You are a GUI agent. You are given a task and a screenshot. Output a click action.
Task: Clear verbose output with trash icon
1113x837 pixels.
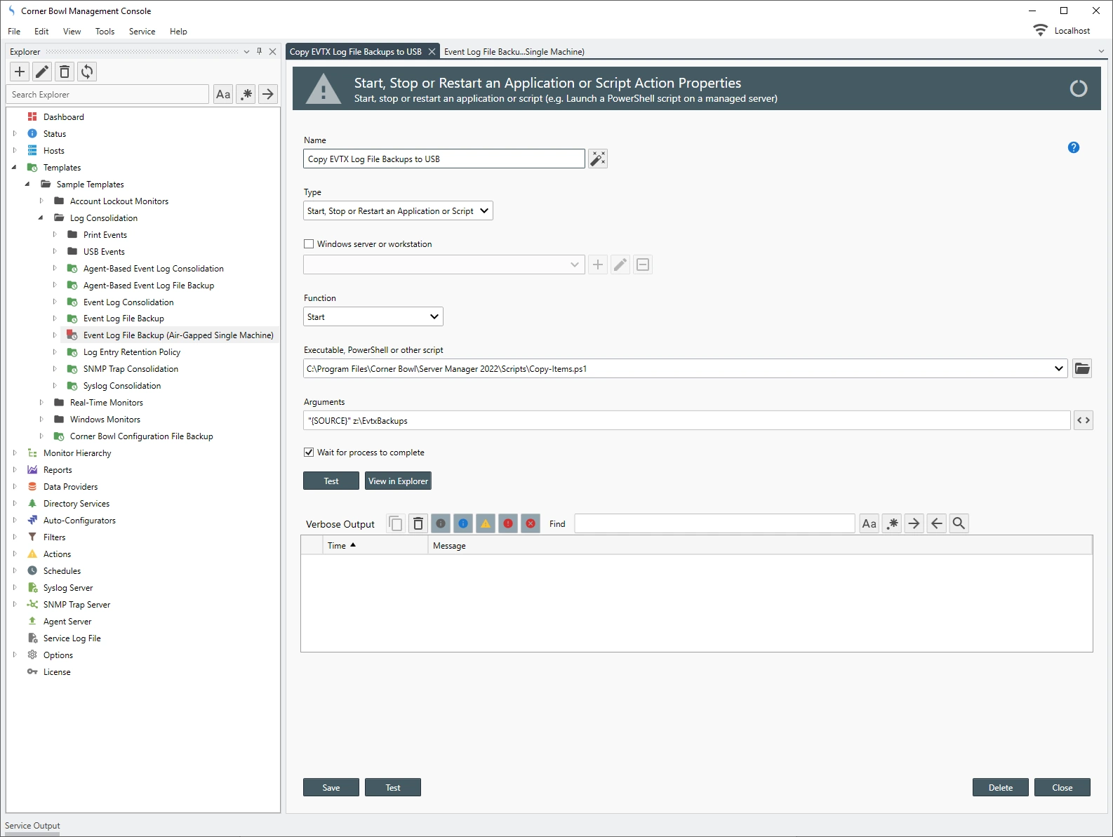tap(418, 523)
